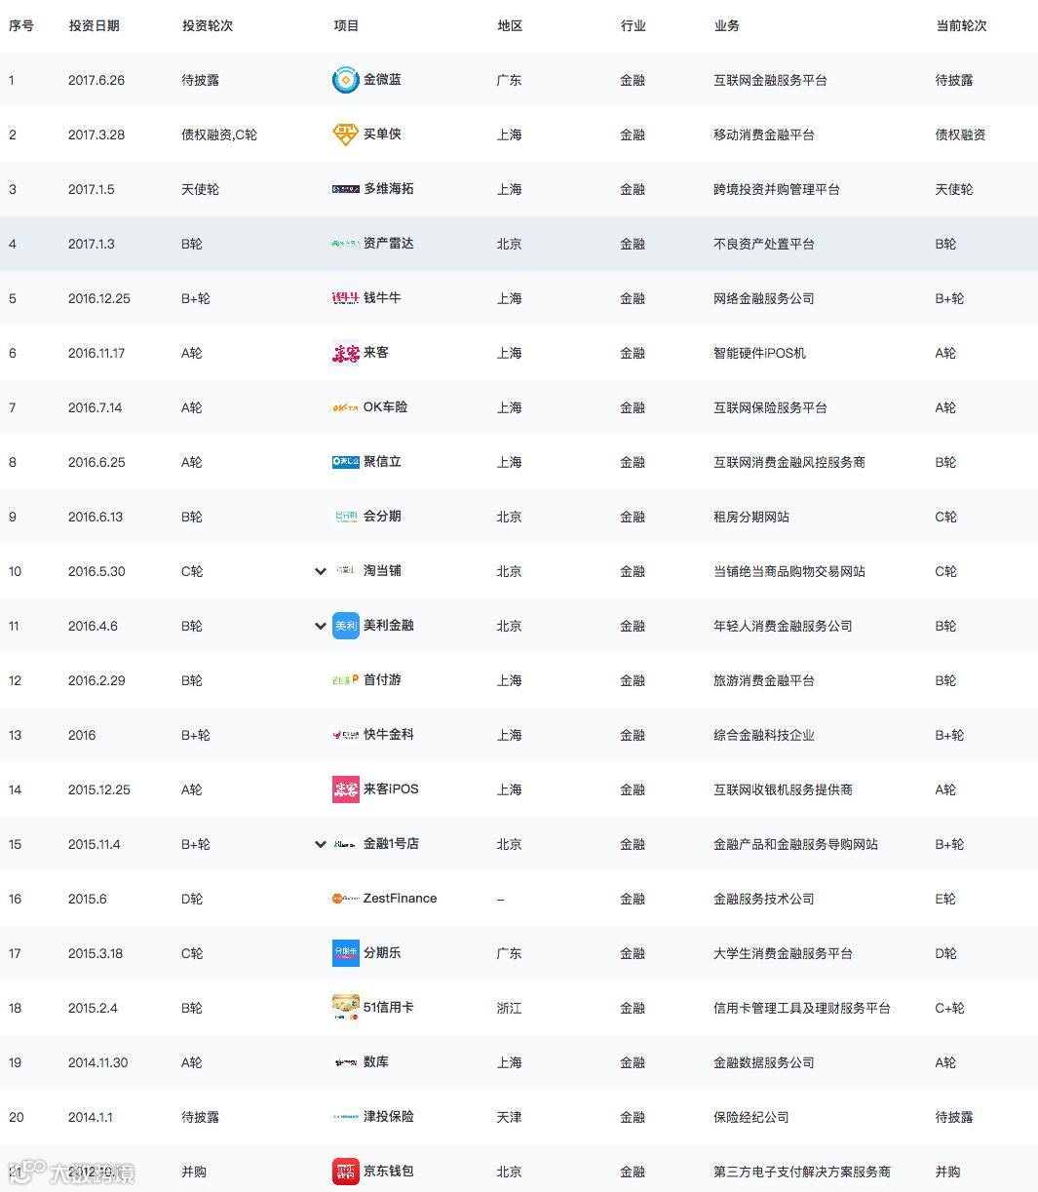Open the 分期乐 project name
1038x1192 pixels.
(382, 953)
